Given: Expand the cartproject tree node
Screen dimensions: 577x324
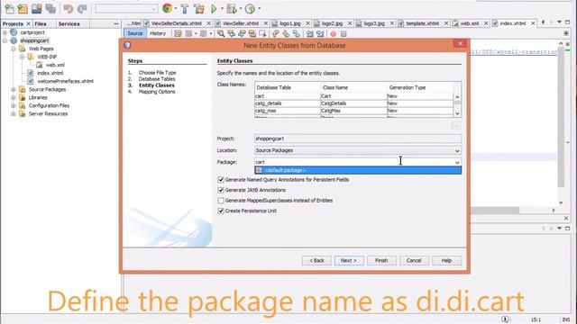Looking at the screenshot, I should [5, 32].
